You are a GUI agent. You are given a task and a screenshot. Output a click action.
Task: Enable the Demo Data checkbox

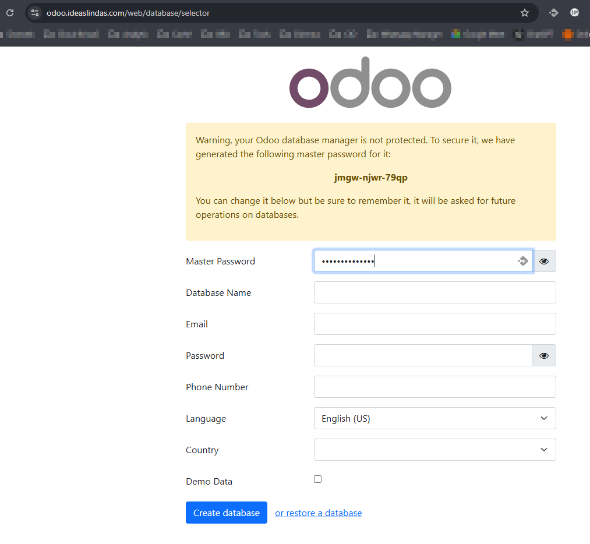[317, 479]
